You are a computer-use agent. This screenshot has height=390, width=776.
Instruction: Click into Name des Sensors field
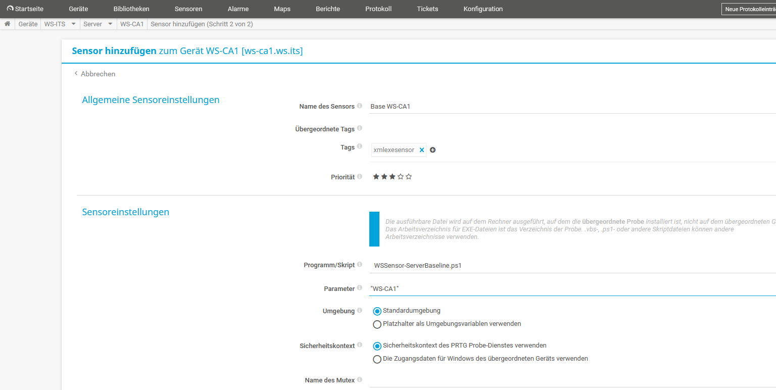tap(572, 107)
